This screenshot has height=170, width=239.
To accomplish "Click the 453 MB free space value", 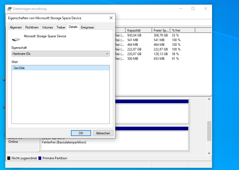I will coord(159,59).
